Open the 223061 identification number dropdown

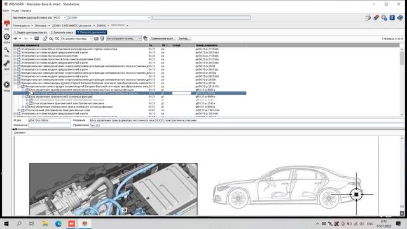tap(149, 18)
